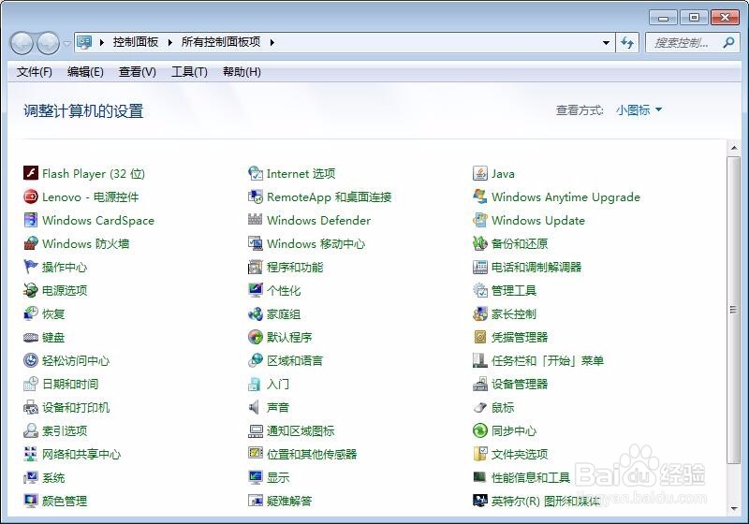Open the 家庭组 homegroup icon

[x=256, y=313]
